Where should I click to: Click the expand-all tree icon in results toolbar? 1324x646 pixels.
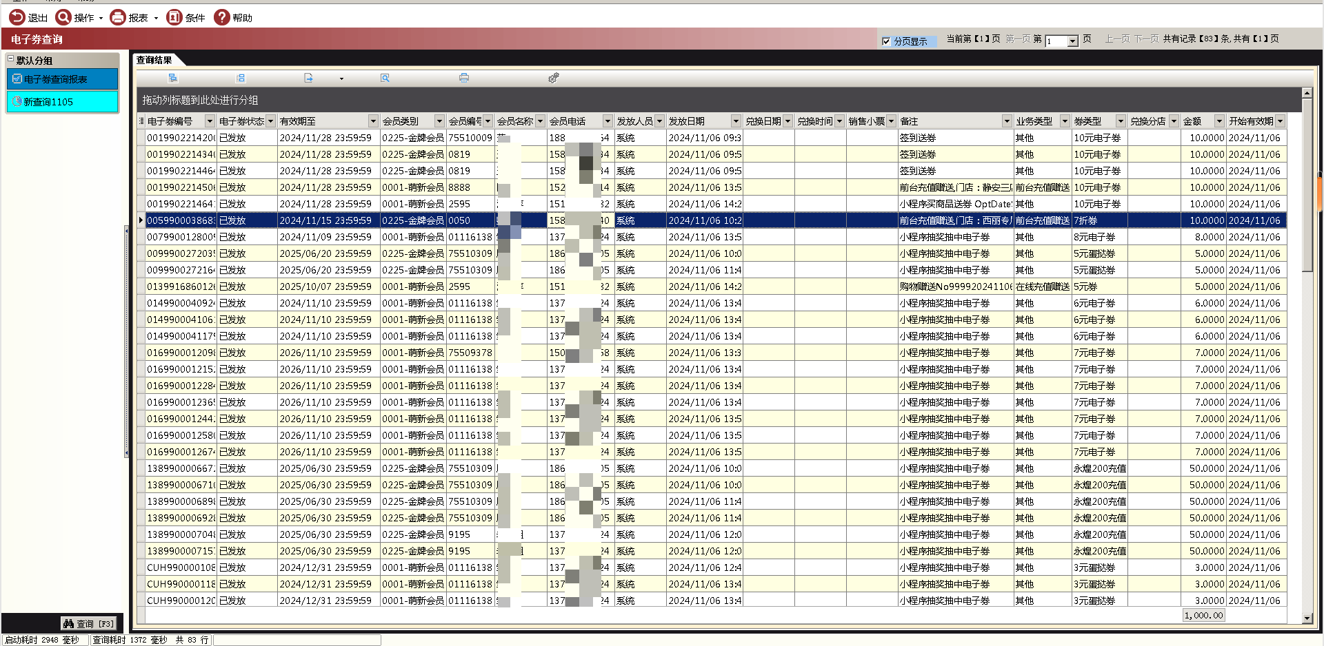click(x=173, y=78)
